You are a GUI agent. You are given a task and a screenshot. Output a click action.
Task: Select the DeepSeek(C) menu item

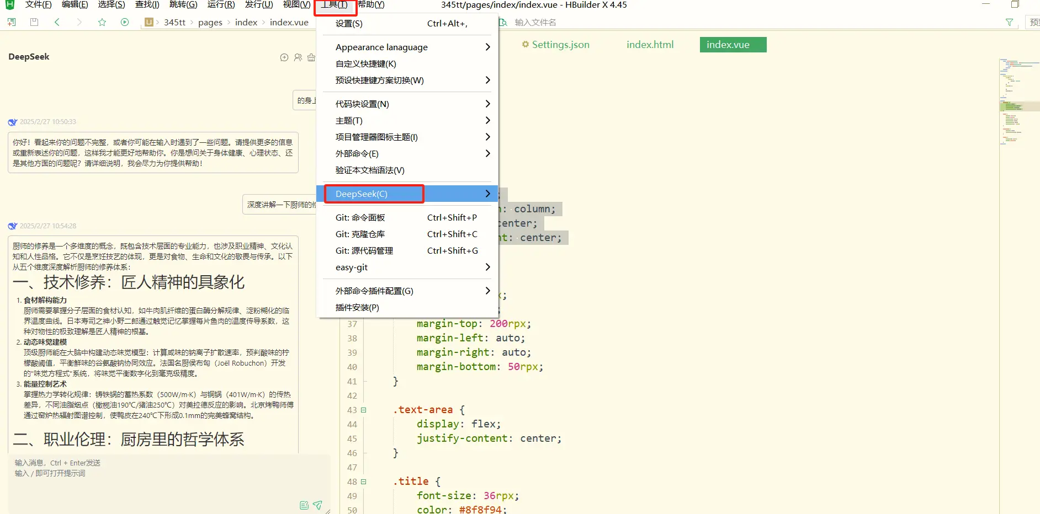(407, 194)
